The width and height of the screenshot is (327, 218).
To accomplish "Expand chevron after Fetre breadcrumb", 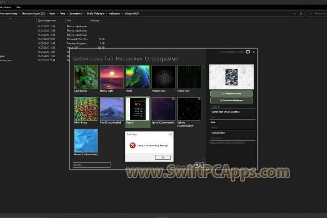I will [x=67, y=14].
